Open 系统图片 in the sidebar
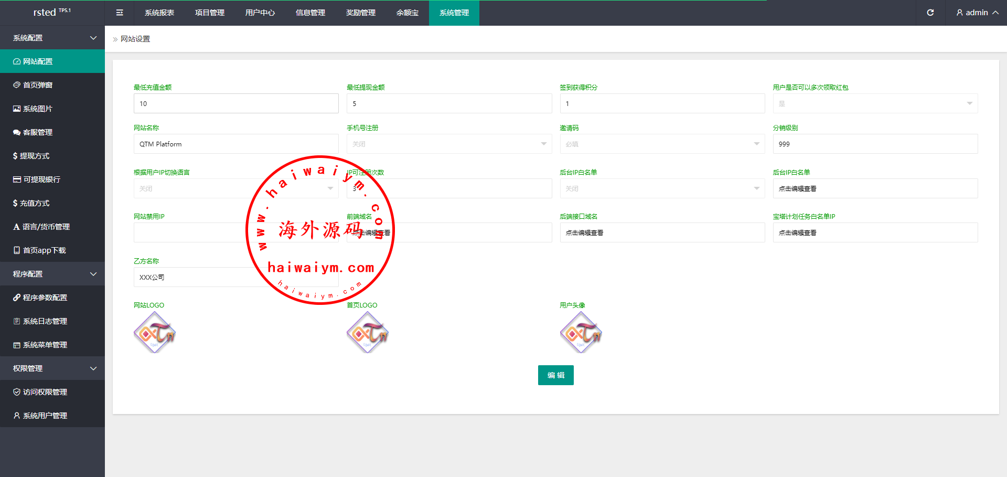This screenshot has width=1007, height=477. pyautogui.click(x=38, y=109)
